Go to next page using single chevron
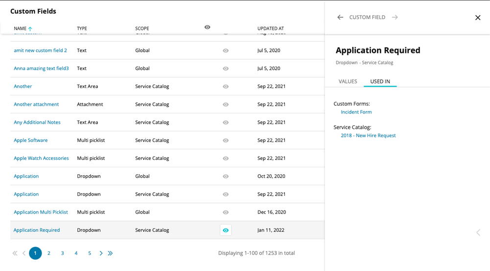The height and width of the screenshot is (271, 490). point(101,253)
